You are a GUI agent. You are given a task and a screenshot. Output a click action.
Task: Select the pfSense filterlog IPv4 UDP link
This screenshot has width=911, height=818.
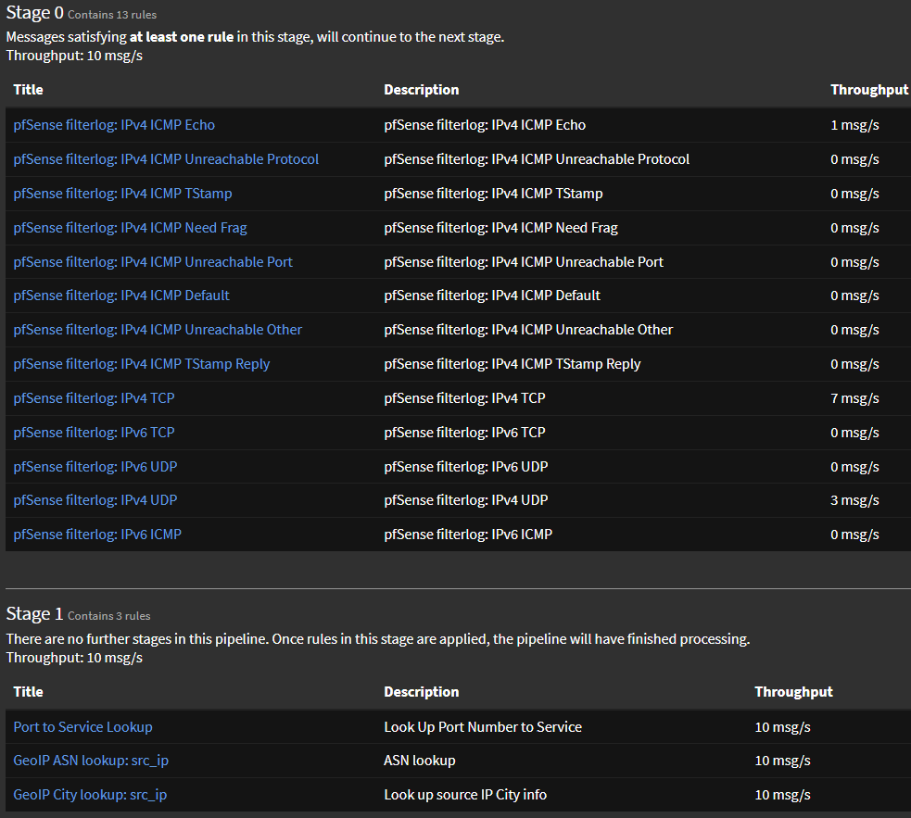[x=95, y=500]
